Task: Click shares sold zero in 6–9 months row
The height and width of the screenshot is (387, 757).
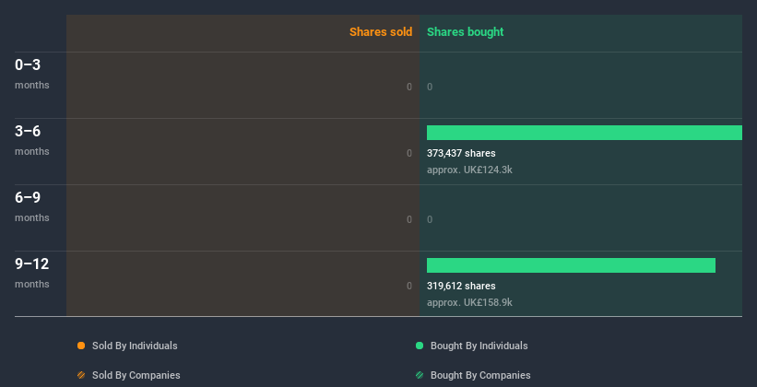Action: (409, 219)
